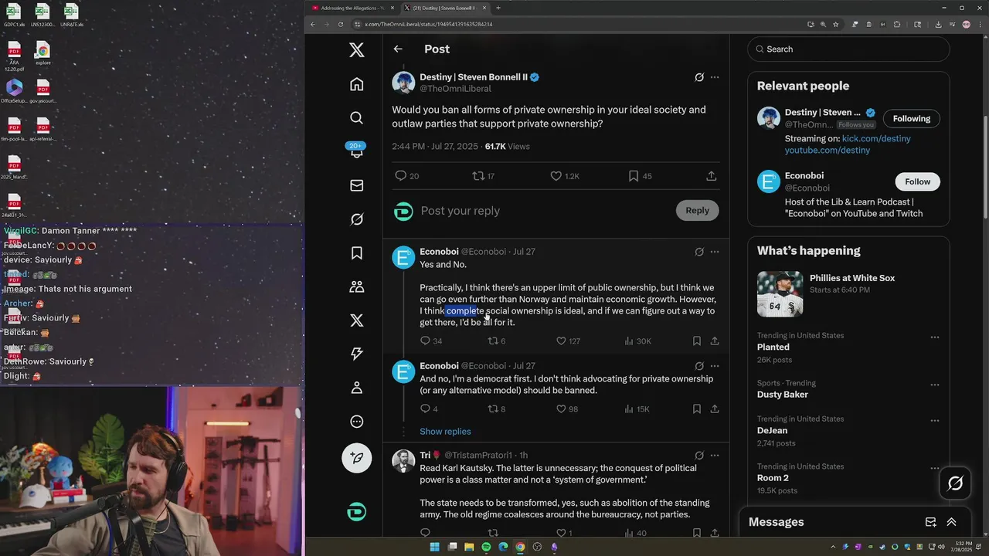
Task: Open explore Chrome shortcut on desktop
Action: (43, 54)
